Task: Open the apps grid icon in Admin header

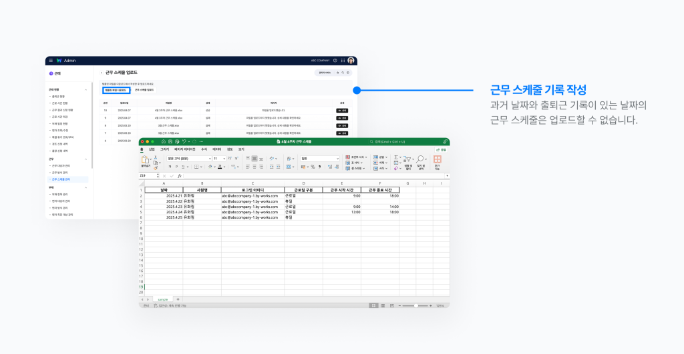Action: click(x=343, y=61)
